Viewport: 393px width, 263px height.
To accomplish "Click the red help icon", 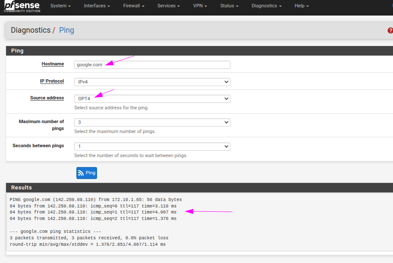I will point(390,31).
